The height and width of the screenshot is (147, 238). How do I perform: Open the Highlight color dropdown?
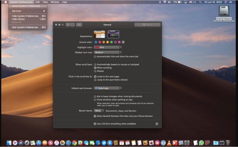tap(108, 47)
